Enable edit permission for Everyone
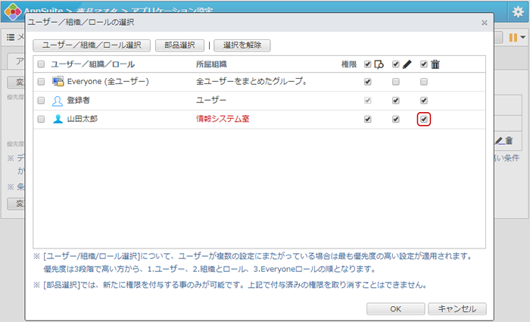The width and height of the screenshot is (530, 322). (395, 82)
